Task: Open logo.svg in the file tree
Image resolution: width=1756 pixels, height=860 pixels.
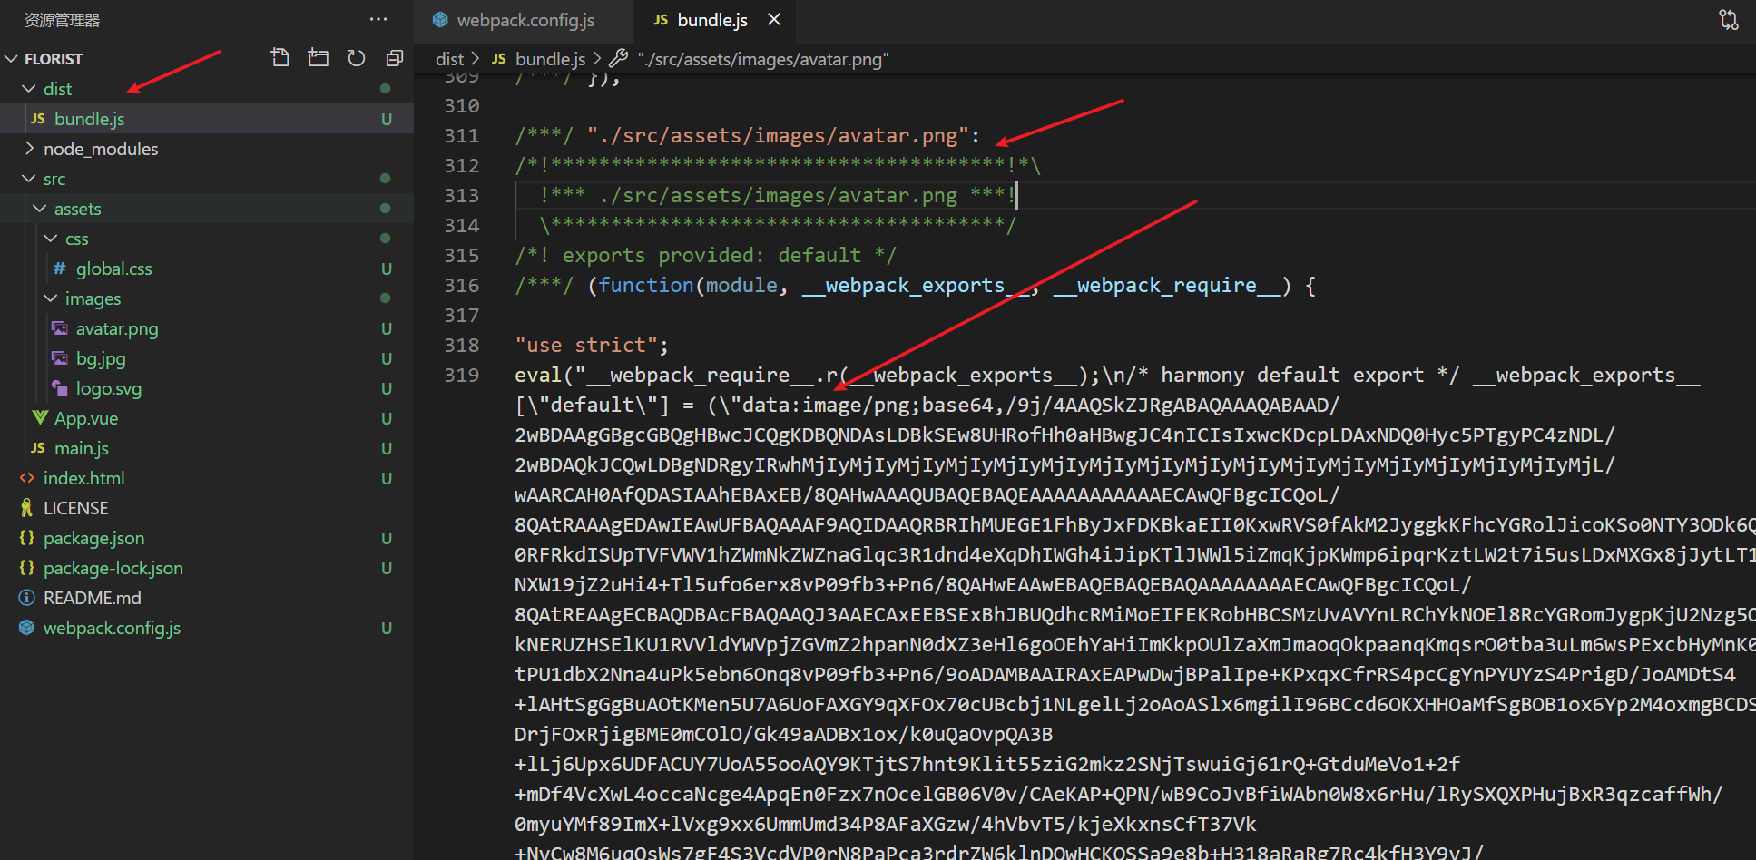Action: coord(207,388)
